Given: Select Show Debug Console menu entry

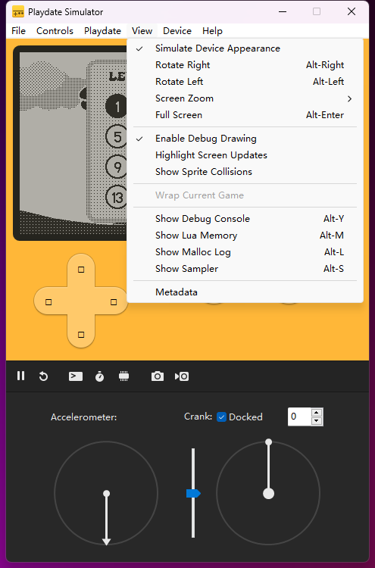Looking at the screenshot, I should 245,219.
